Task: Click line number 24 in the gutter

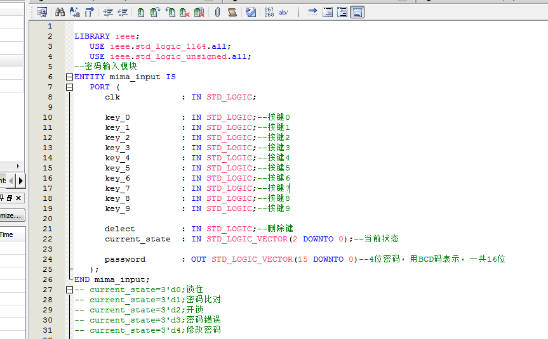Action: click(48, 259)
